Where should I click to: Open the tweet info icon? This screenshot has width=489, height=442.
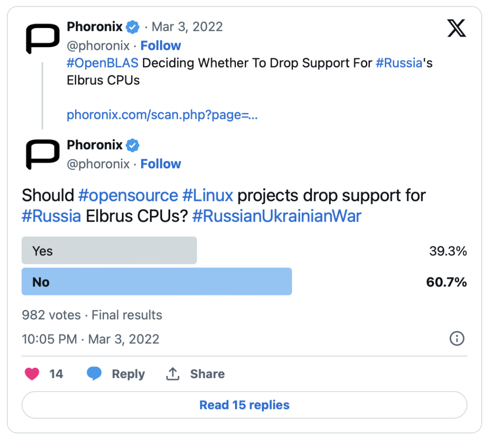pyautogui.click(x=456, y=338)
